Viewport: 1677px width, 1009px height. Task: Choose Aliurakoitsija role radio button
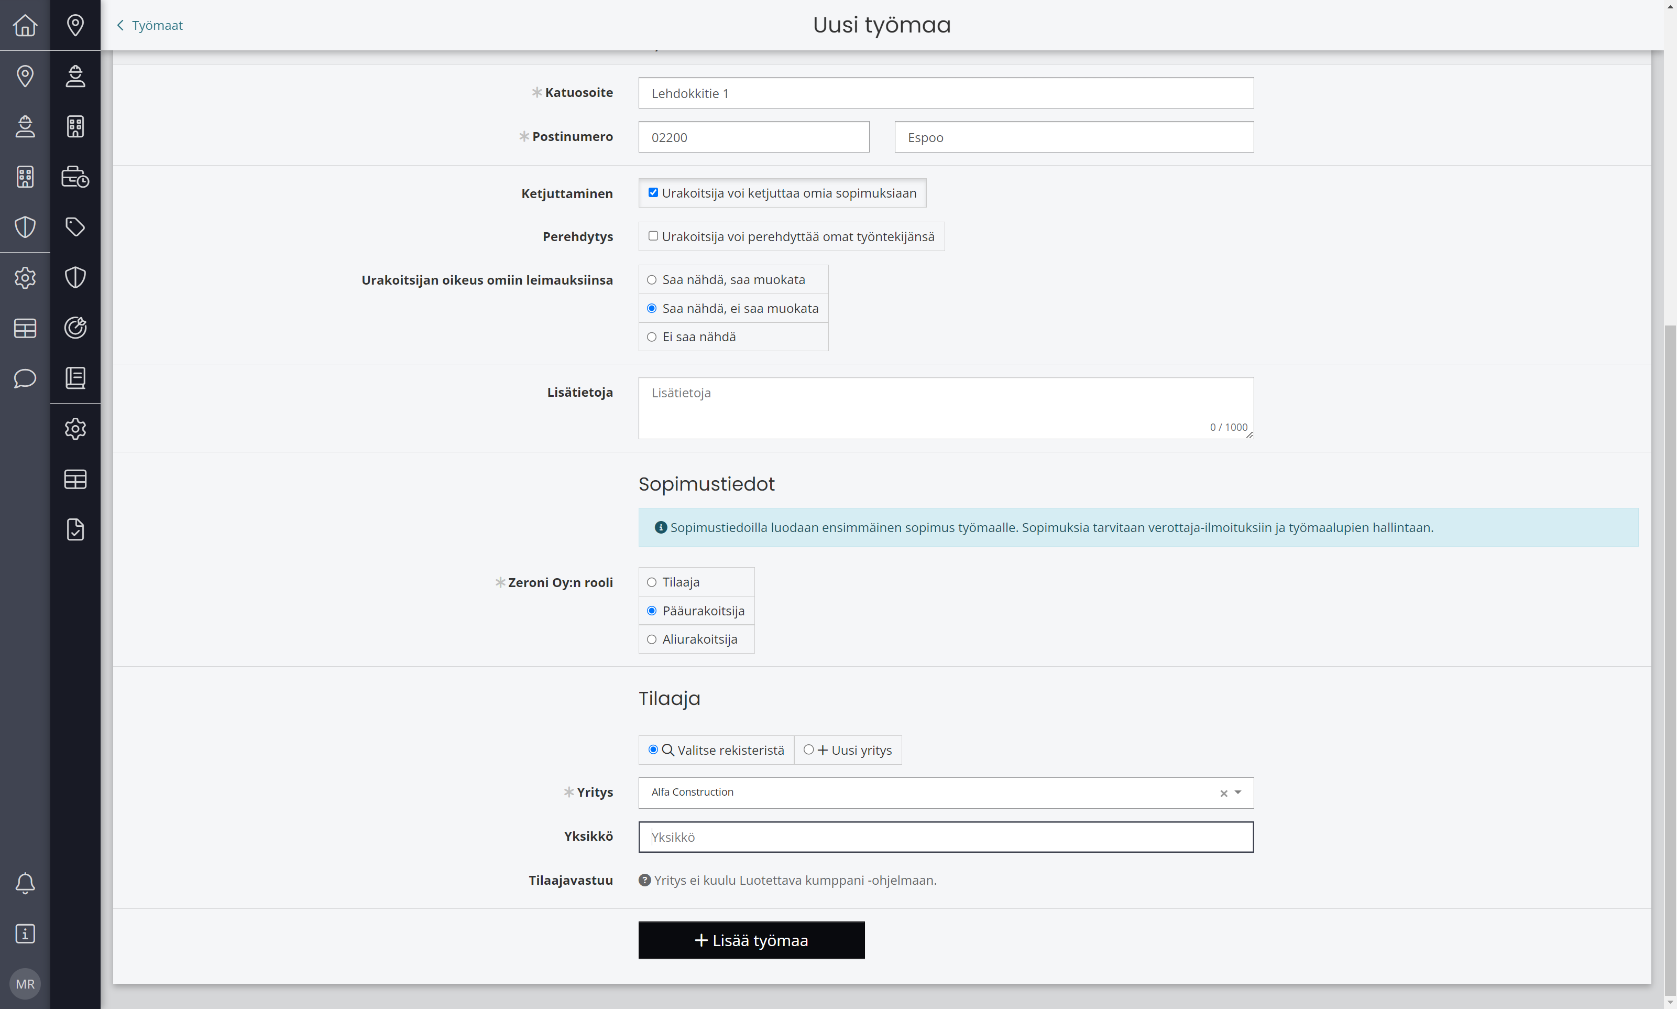click(652, 639)
